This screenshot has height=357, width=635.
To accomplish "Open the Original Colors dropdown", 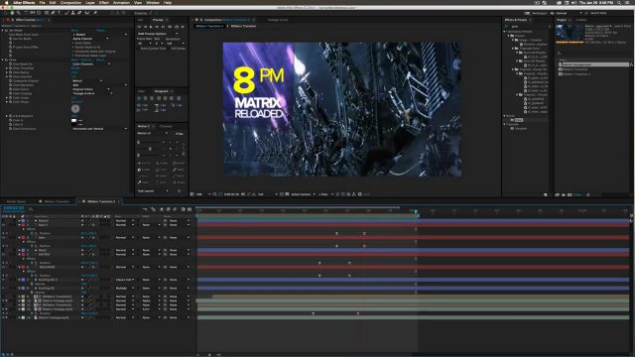I will coord(90,89).
